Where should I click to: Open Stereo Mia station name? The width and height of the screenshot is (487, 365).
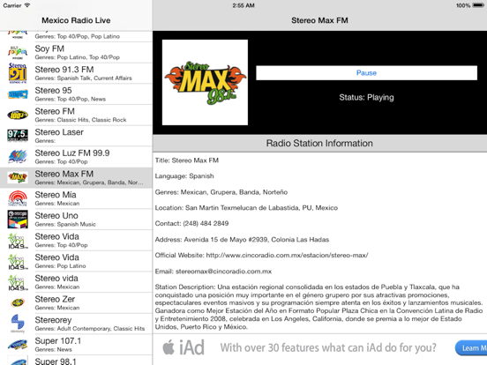pos(56,195)
